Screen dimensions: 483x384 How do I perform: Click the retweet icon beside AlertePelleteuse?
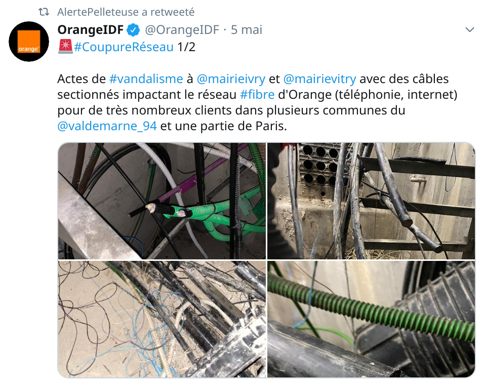(x=44, y=12)
